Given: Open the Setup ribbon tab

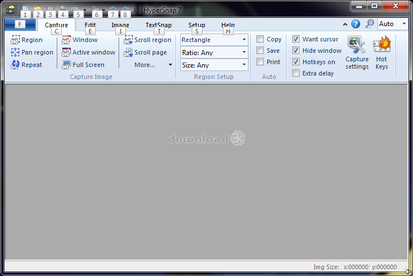Looking at the screenshot, I should click(197, 25).
